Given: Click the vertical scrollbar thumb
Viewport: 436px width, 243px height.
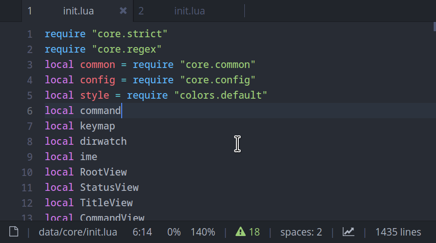Looking at the screenshot, I should (x=435, y=27).
